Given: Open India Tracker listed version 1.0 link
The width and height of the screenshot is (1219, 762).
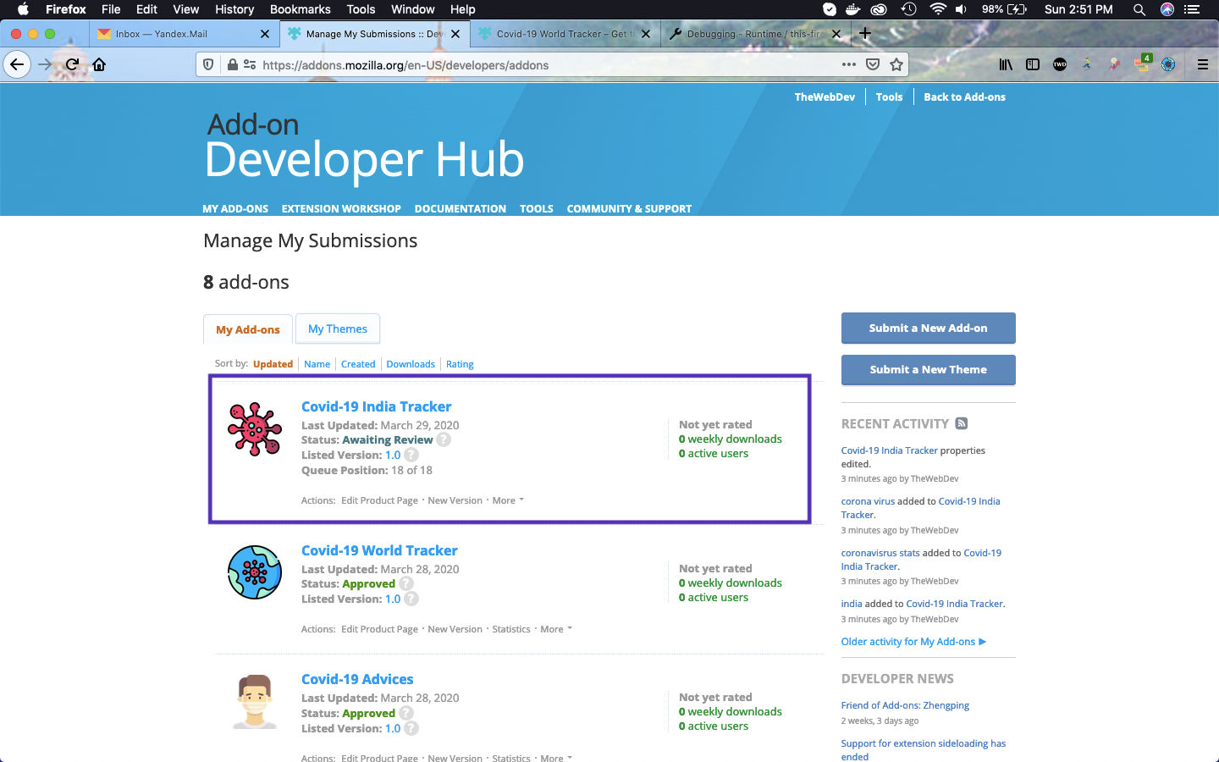Looking at the screenshot, I should [x=393, y=455].
